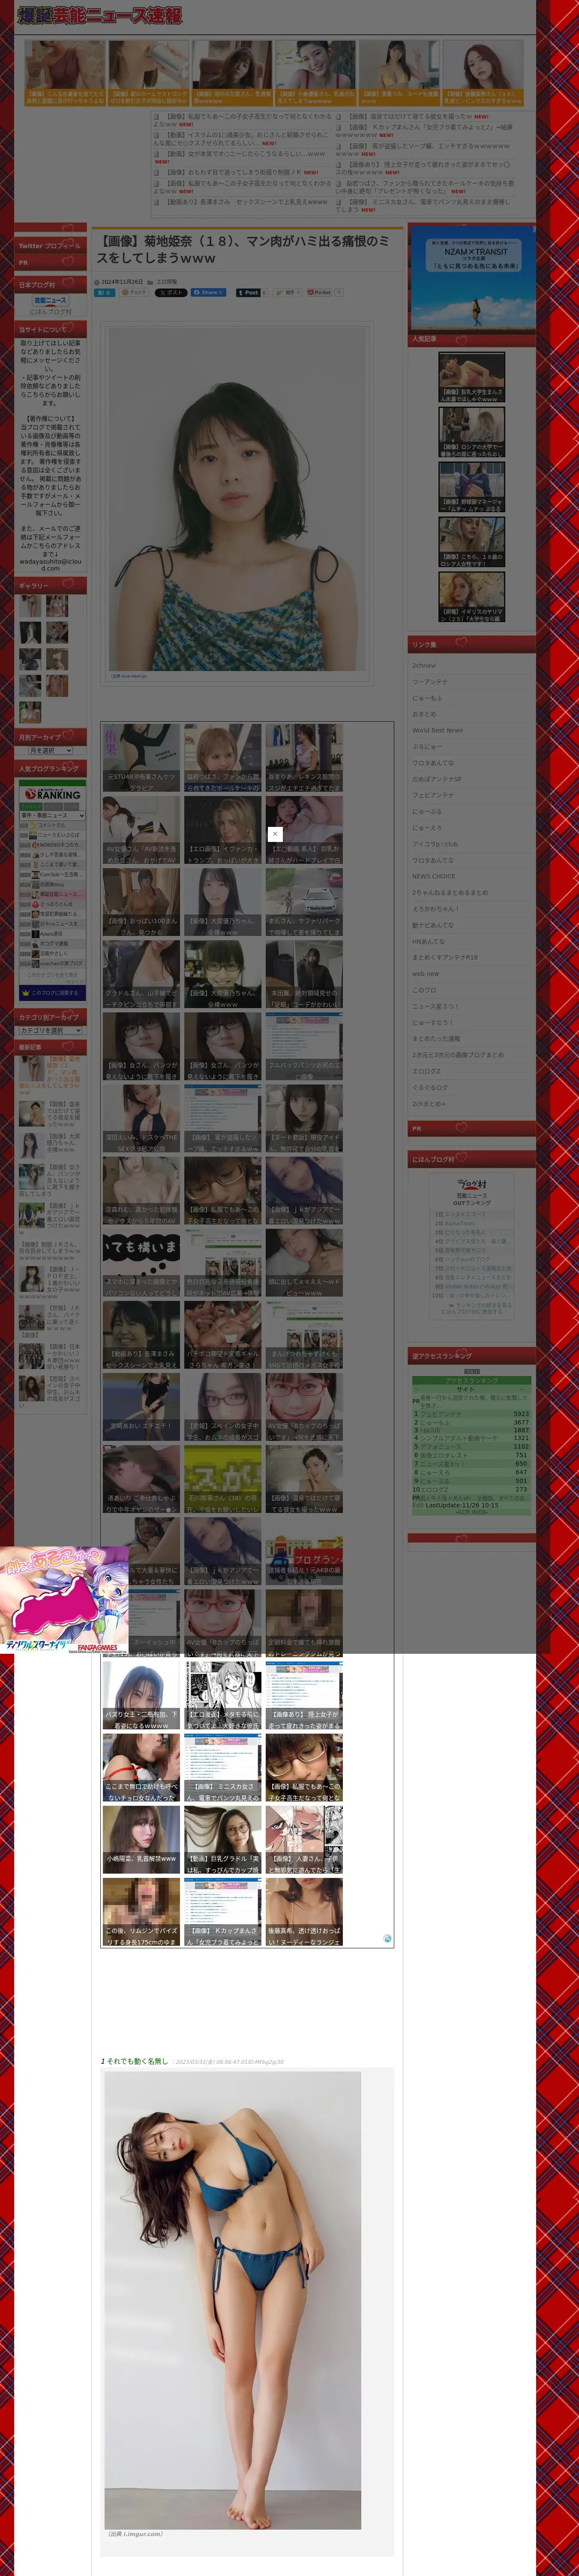The image size is (579, 2576).
Task: Open the まとめたった速報 link
Action: pos(437,1038)
